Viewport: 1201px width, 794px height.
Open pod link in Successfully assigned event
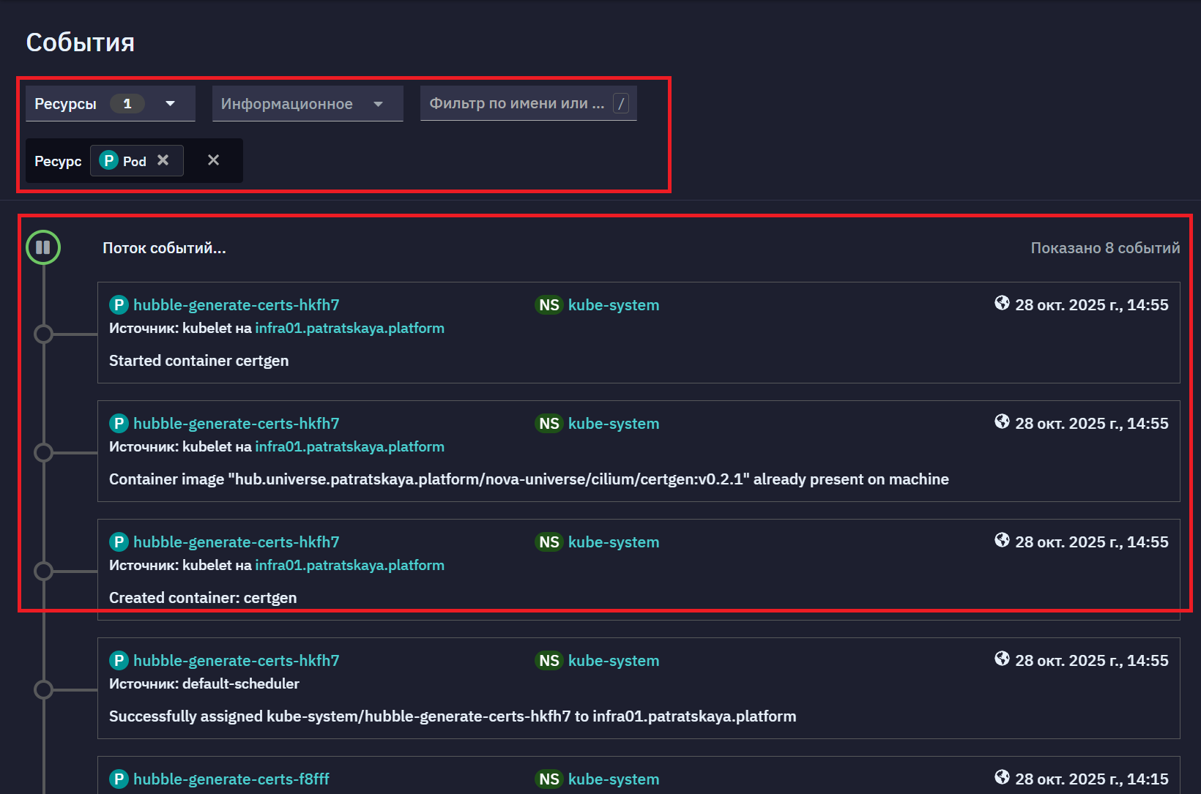click(x=237, y=660)
